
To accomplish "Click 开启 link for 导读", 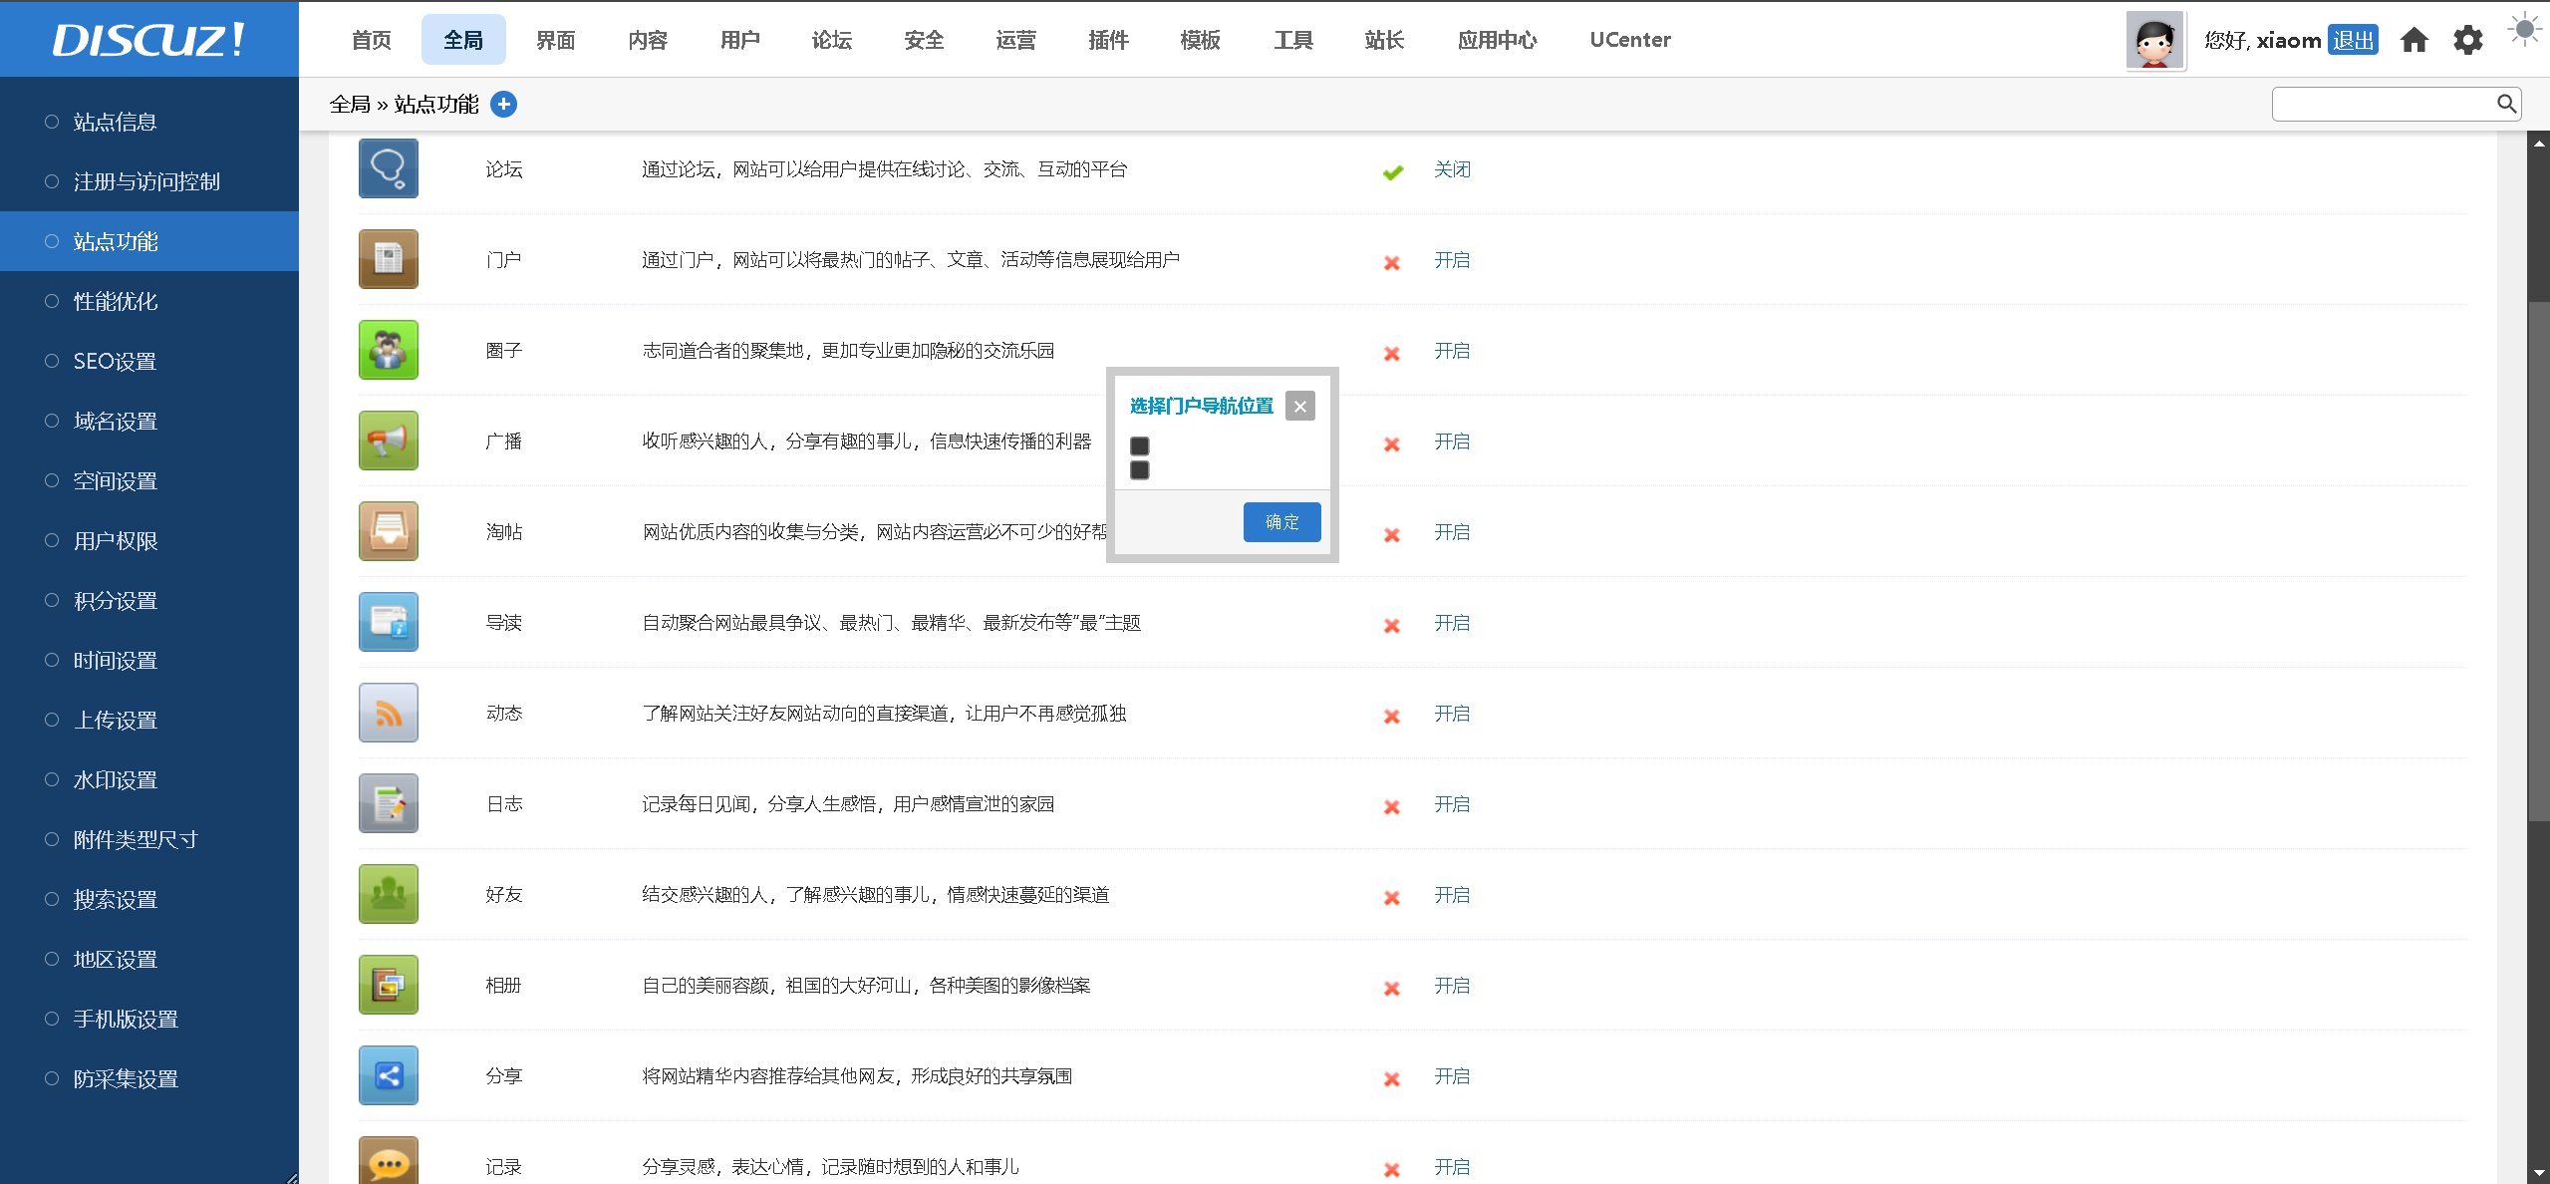I will (1452, 623).
